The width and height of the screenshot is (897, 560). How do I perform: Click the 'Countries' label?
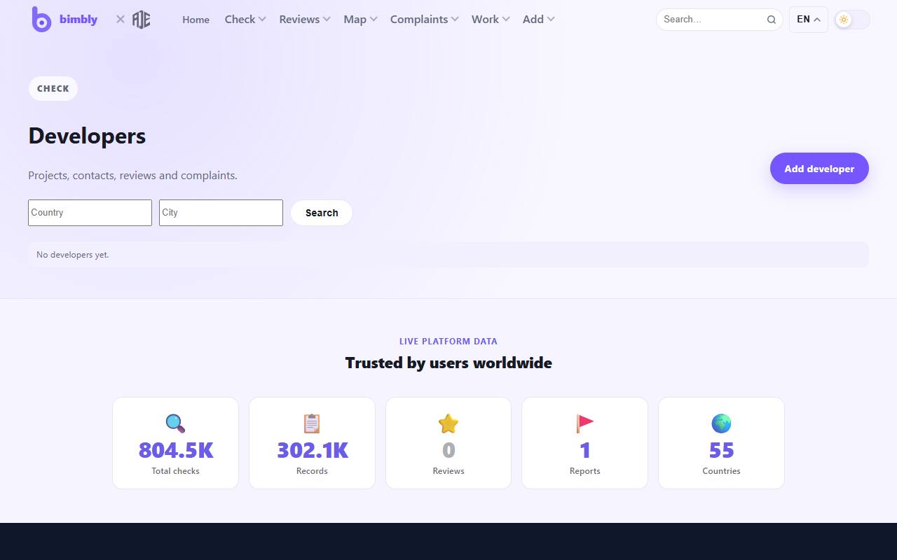[721, 471]
